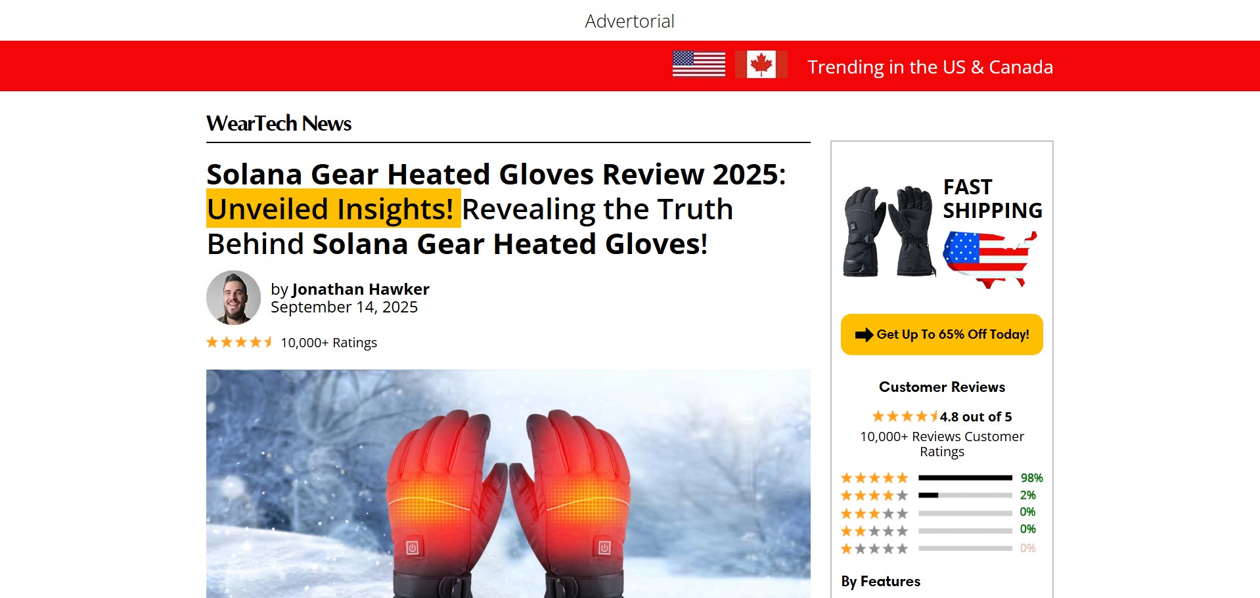The width and height of the screenshot is (1260, 598).
Task: Click the 10,000+ Ratings text under author
Action: [x=329, y=343]
